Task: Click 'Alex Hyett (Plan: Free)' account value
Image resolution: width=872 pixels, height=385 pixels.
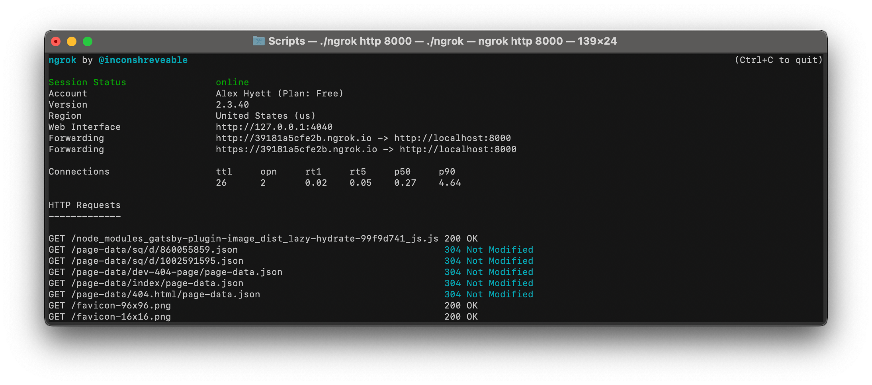Action: [280, 94]
